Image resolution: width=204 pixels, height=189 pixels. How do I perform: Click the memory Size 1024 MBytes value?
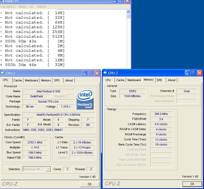(132, 96)
